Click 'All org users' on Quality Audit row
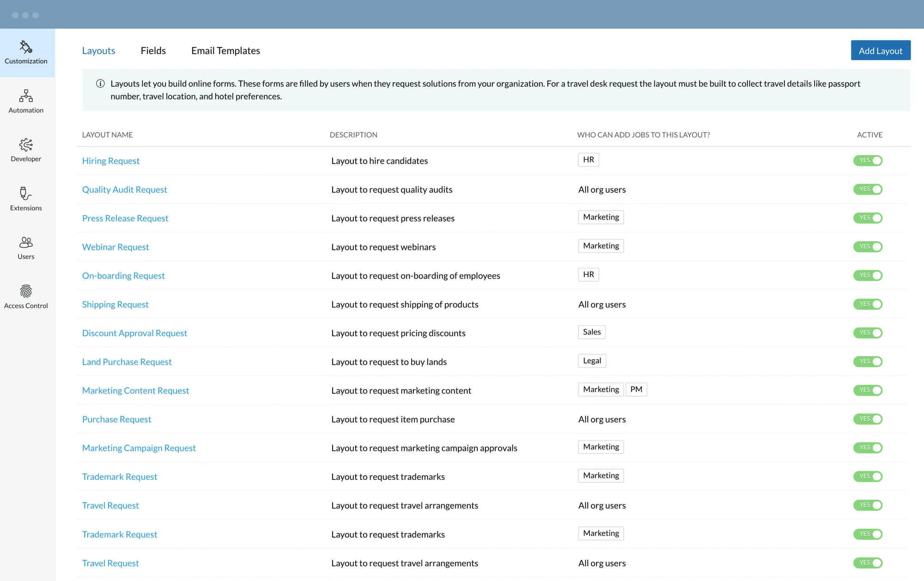 pyautogui.click(x=602, y=189)
